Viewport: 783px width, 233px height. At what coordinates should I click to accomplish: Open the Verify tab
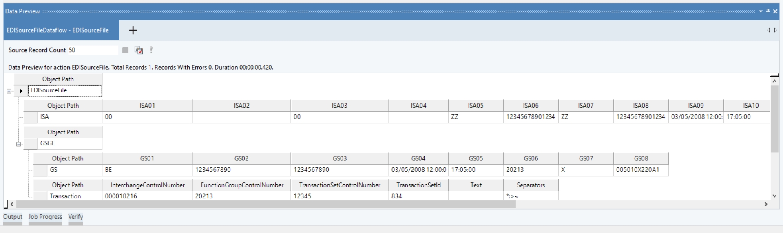(x=75, y=217)
